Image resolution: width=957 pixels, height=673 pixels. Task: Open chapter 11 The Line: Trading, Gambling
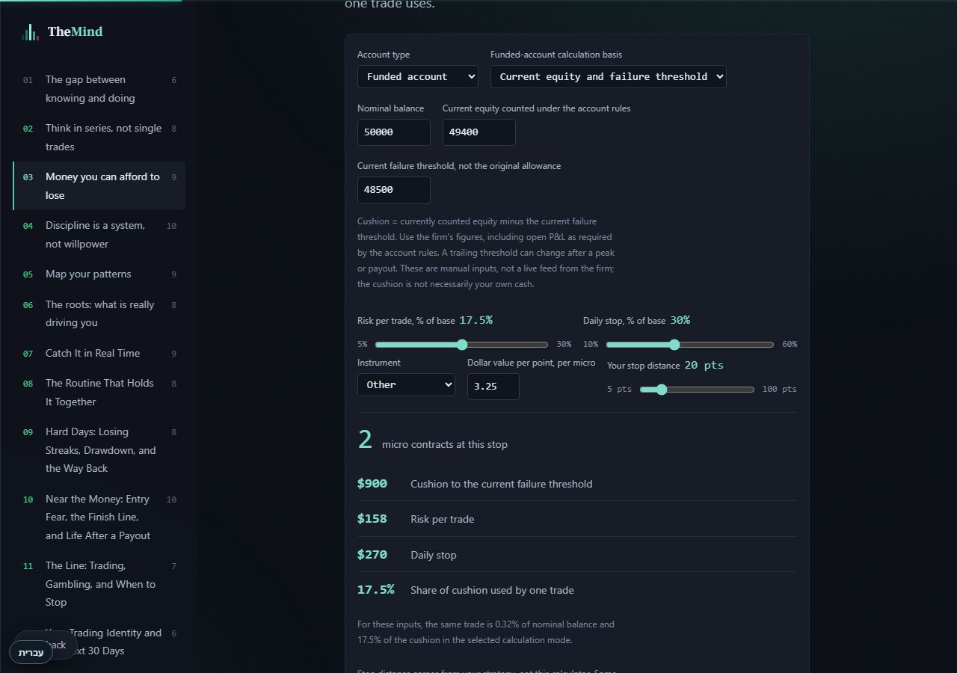[99, 584]
